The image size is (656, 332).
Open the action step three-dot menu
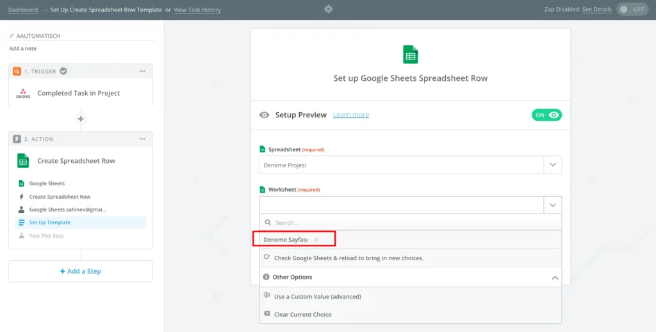[x=143, y=139]
